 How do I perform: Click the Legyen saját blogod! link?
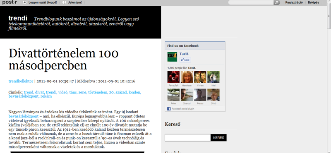(43, 2)
